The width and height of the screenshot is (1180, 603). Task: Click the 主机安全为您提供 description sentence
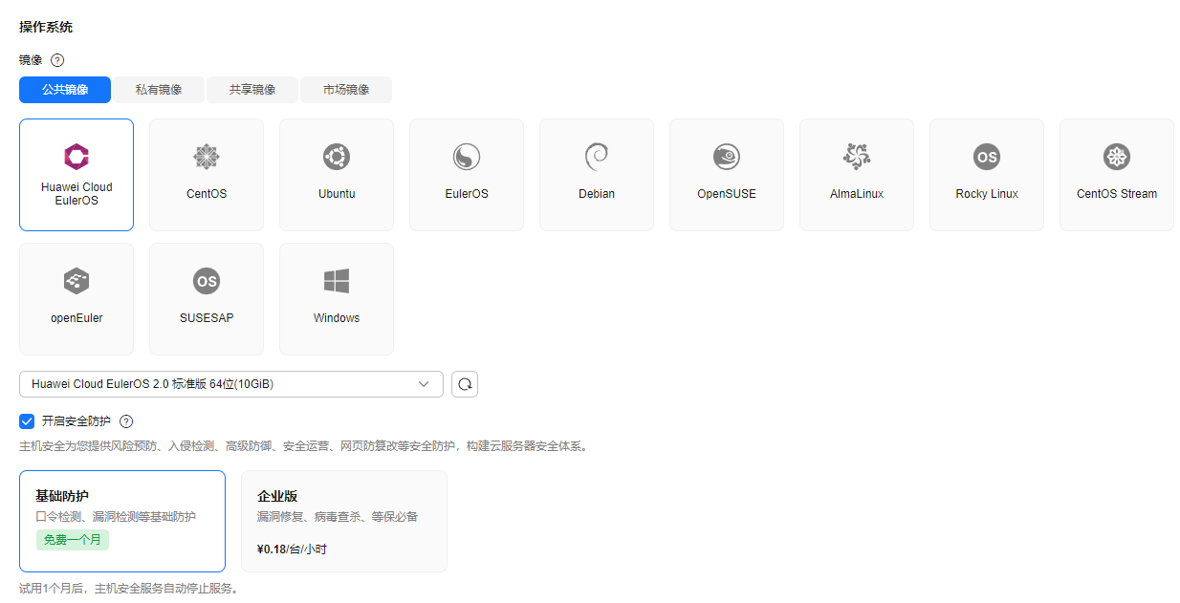click(x=303, y=446)
